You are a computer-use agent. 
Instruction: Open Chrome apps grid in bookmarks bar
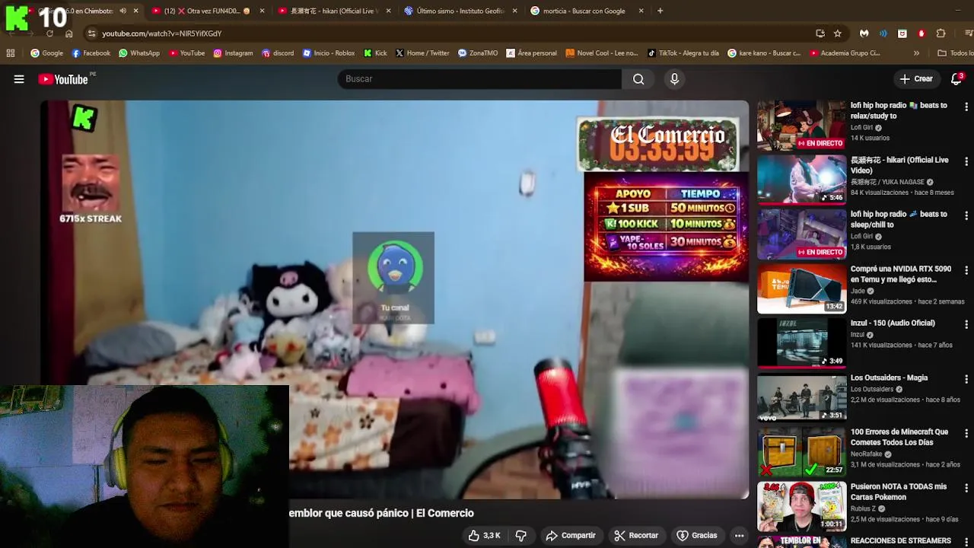[x=11, y=53]
